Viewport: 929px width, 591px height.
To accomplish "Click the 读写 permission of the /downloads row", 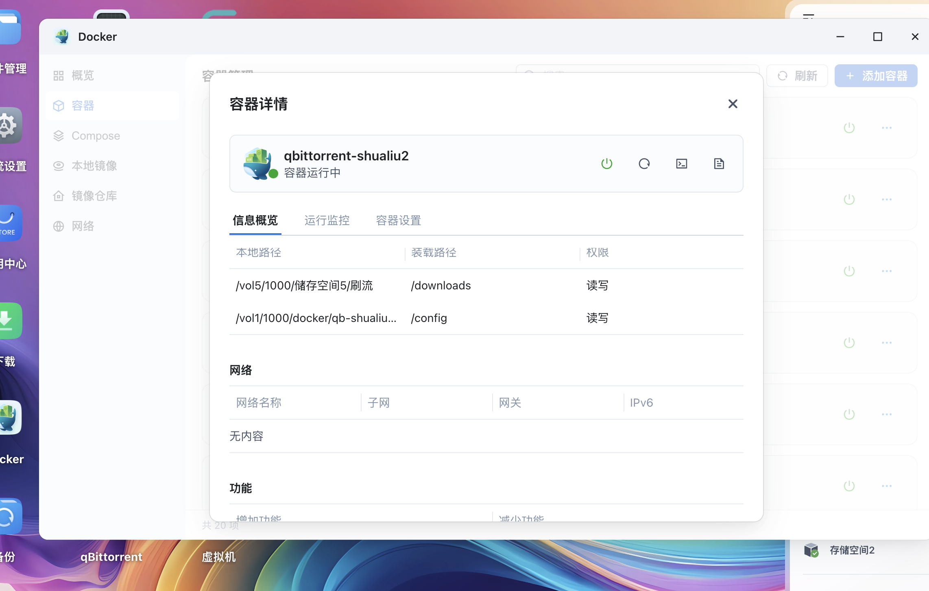I will click(x=598, y=286).
